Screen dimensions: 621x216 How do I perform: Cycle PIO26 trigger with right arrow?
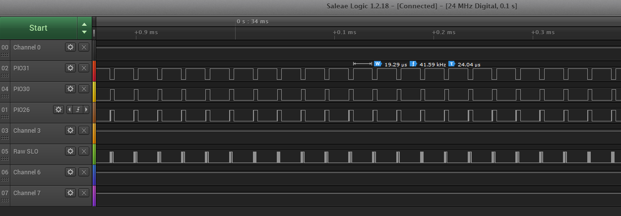(86, 109)
